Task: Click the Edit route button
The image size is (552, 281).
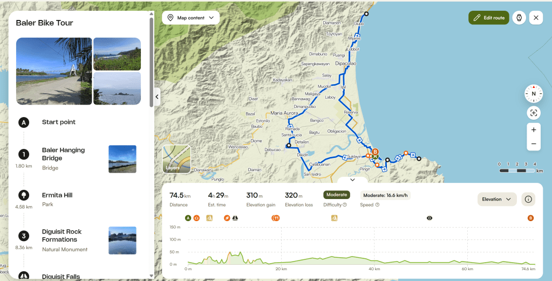Action: pos(489,18)
